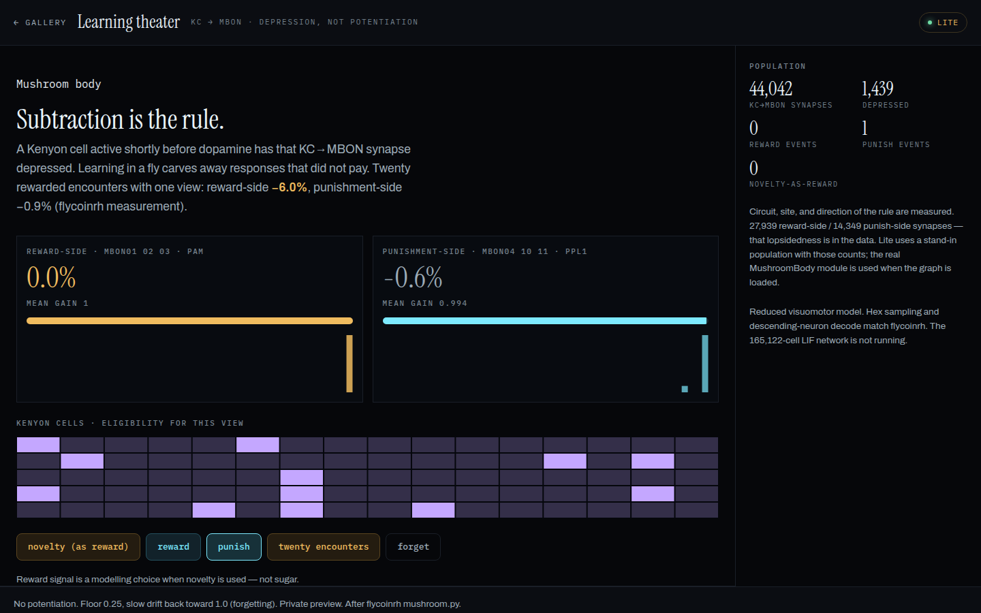Click the reward-side orange gain bar
981x613 pixels.
(x=189, y=321)
